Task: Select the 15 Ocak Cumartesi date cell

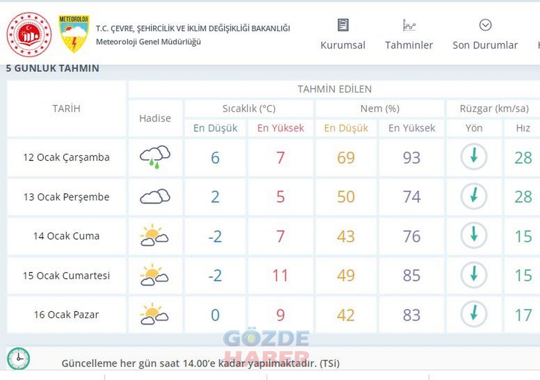Action: tap(66, 275)
